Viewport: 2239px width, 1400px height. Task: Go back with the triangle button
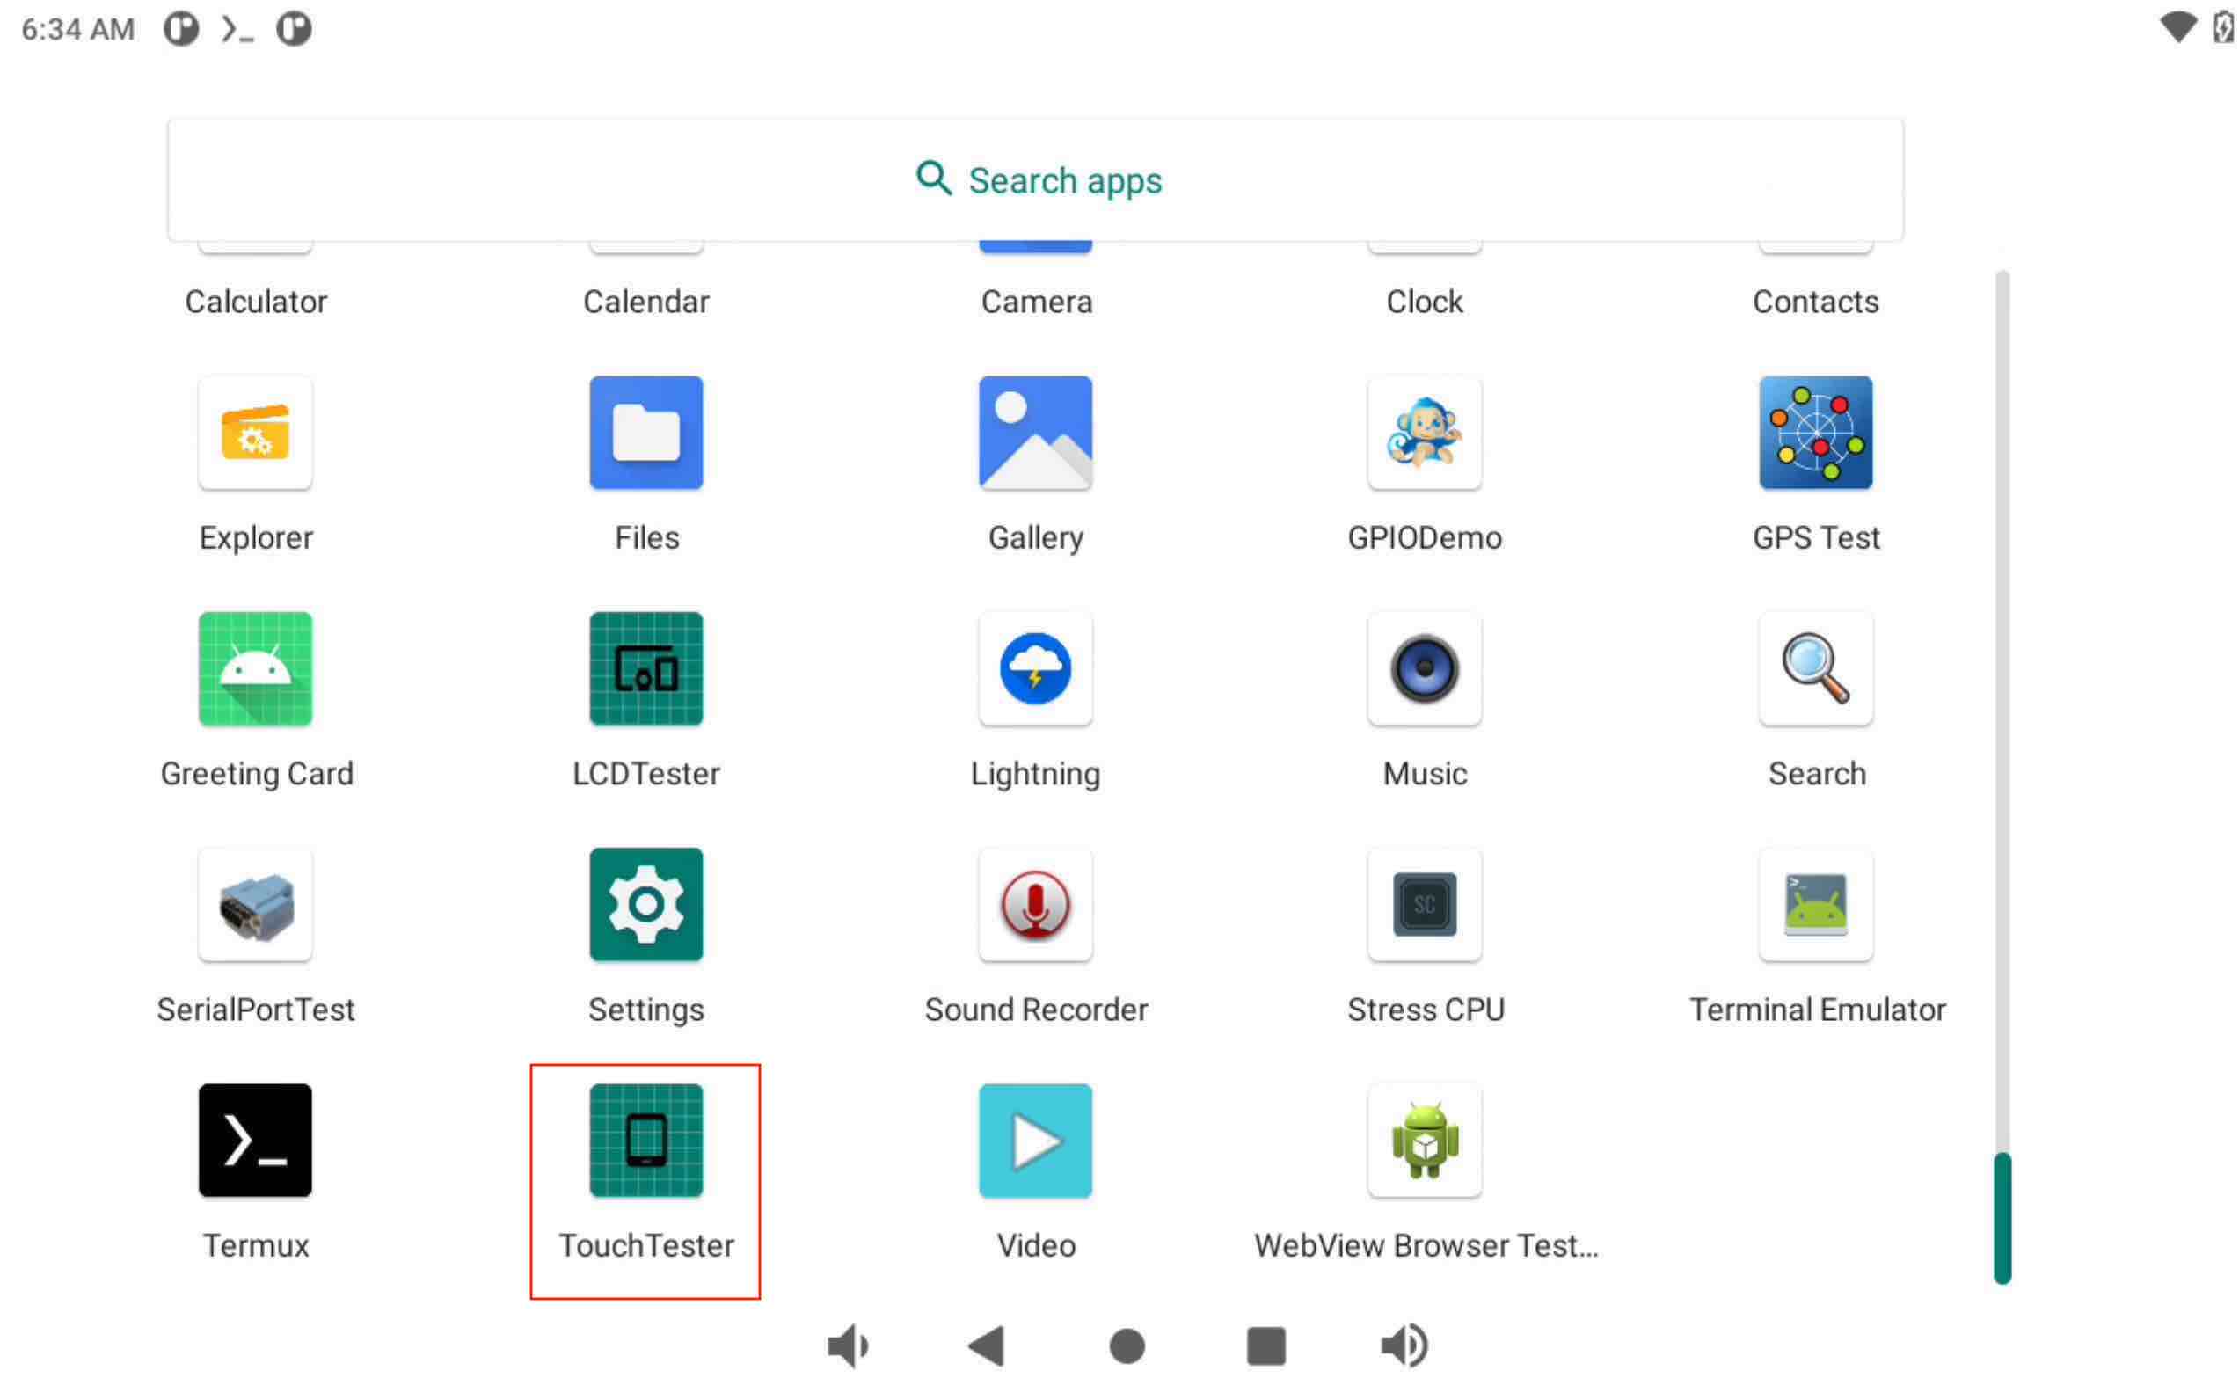pos(986,1345)
